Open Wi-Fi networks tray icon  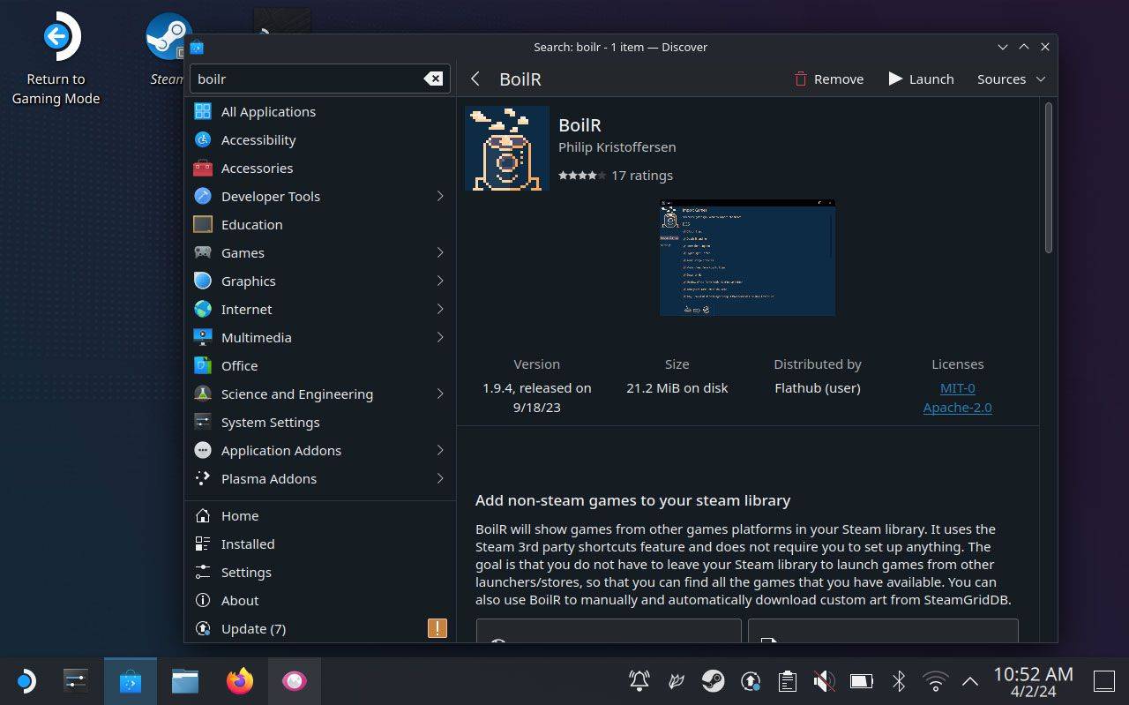click(935, 680)
